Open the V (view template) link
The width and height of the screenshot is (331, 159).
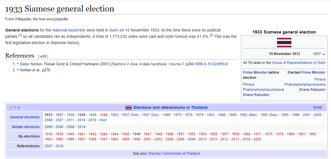coord(11,108)
